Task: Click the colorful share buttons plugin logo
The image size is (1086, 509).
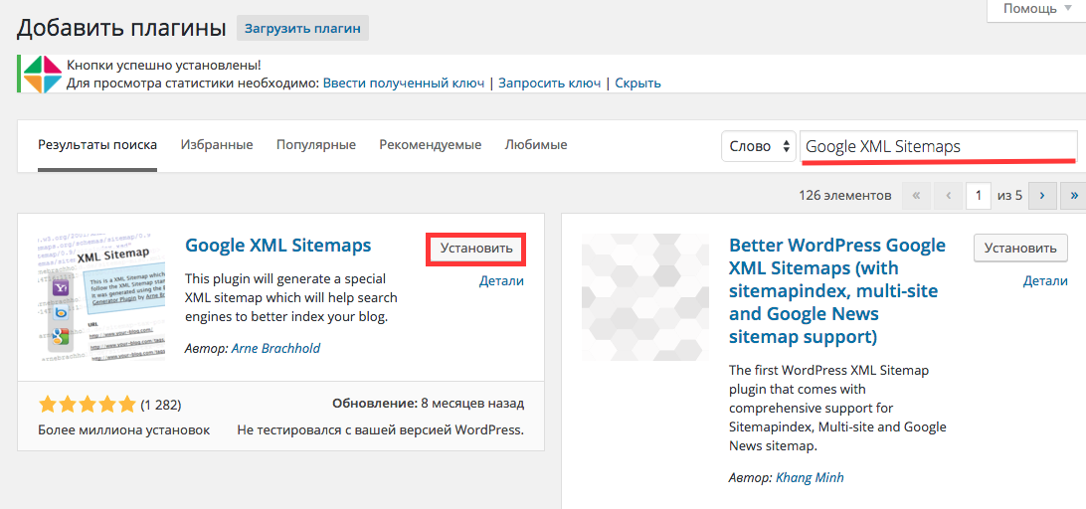Action: coord(42,75)
